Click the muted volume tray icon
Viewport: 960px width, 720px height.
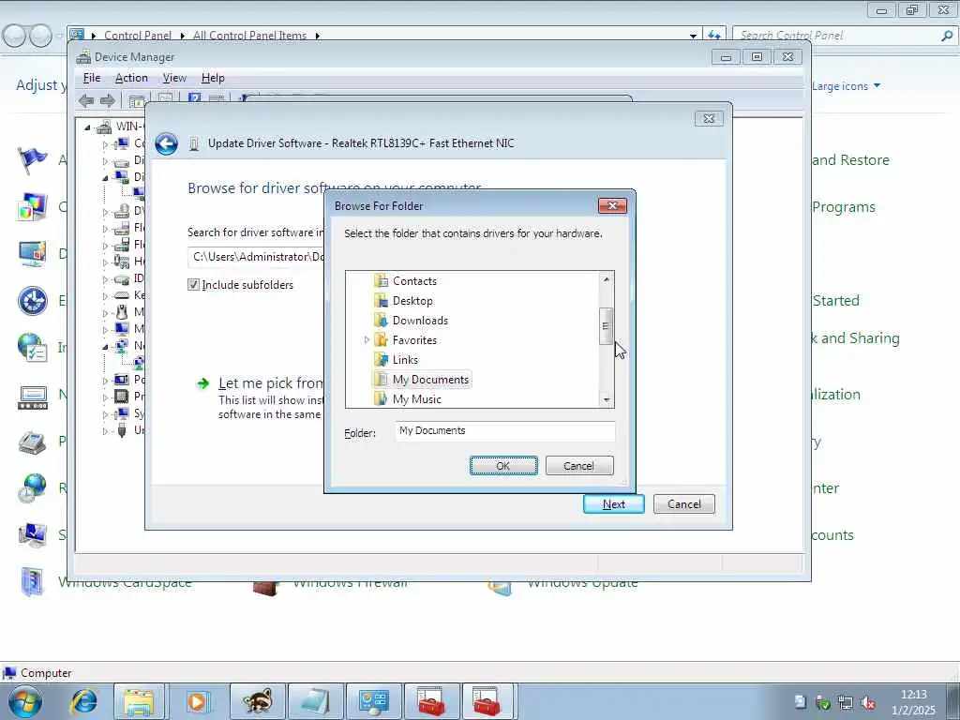tap(868, 703)
